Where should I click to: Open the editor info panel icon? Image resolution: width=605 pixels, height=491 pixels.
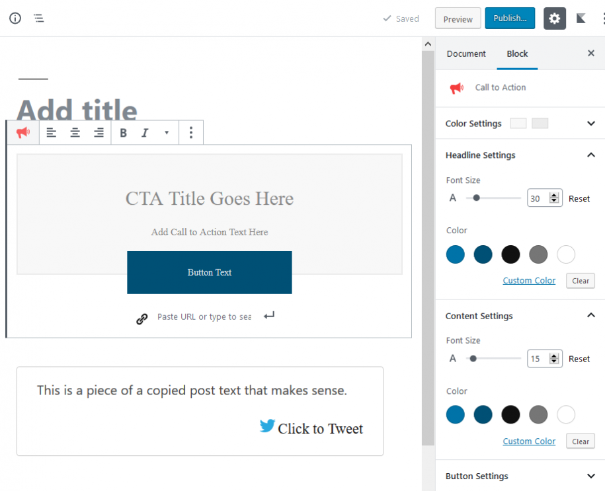pos(15,18)
